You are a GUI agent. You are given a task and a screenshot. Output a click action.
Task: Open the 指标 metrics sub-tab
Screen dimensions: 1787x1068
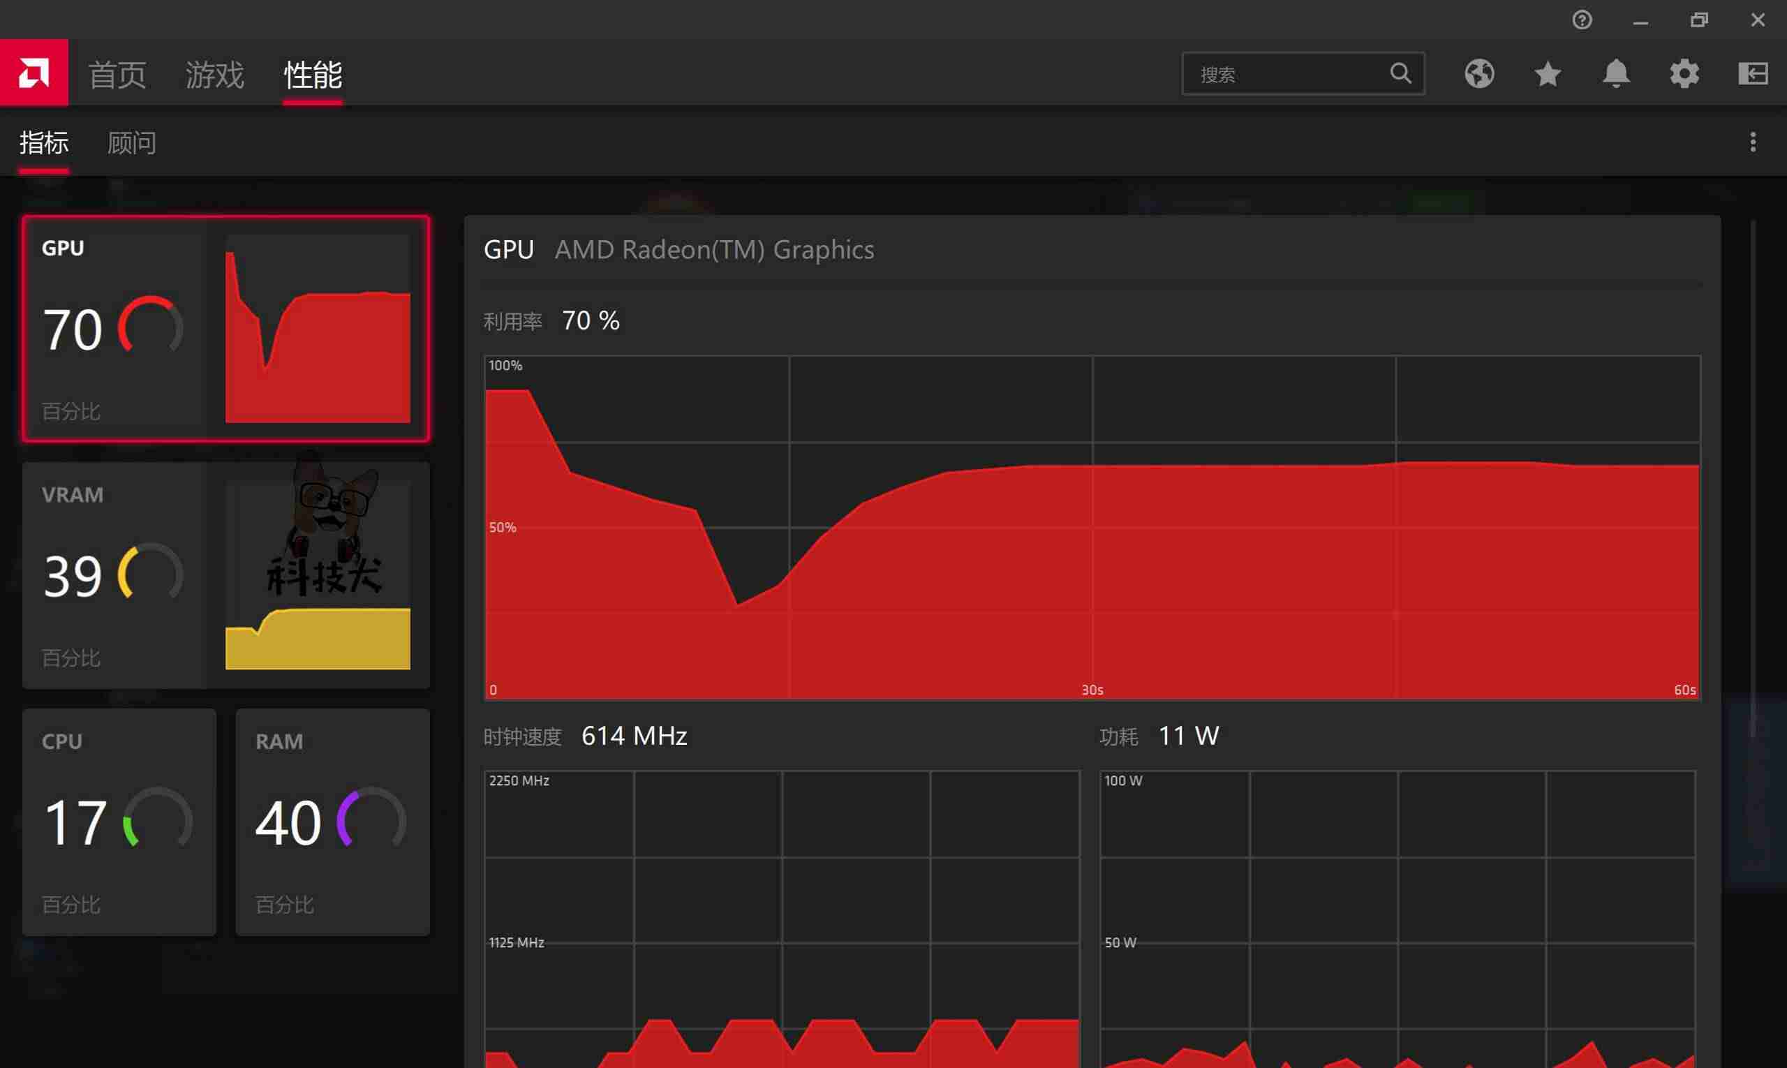(x=44, y=143)
